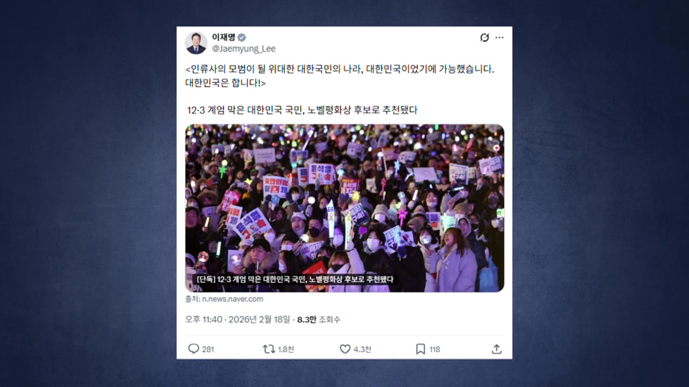This screenshot has height=387, width=689.
Task: Click the timestamp 오후 11:40 · 2026년 2월 18일
Action: coord(237,319)
